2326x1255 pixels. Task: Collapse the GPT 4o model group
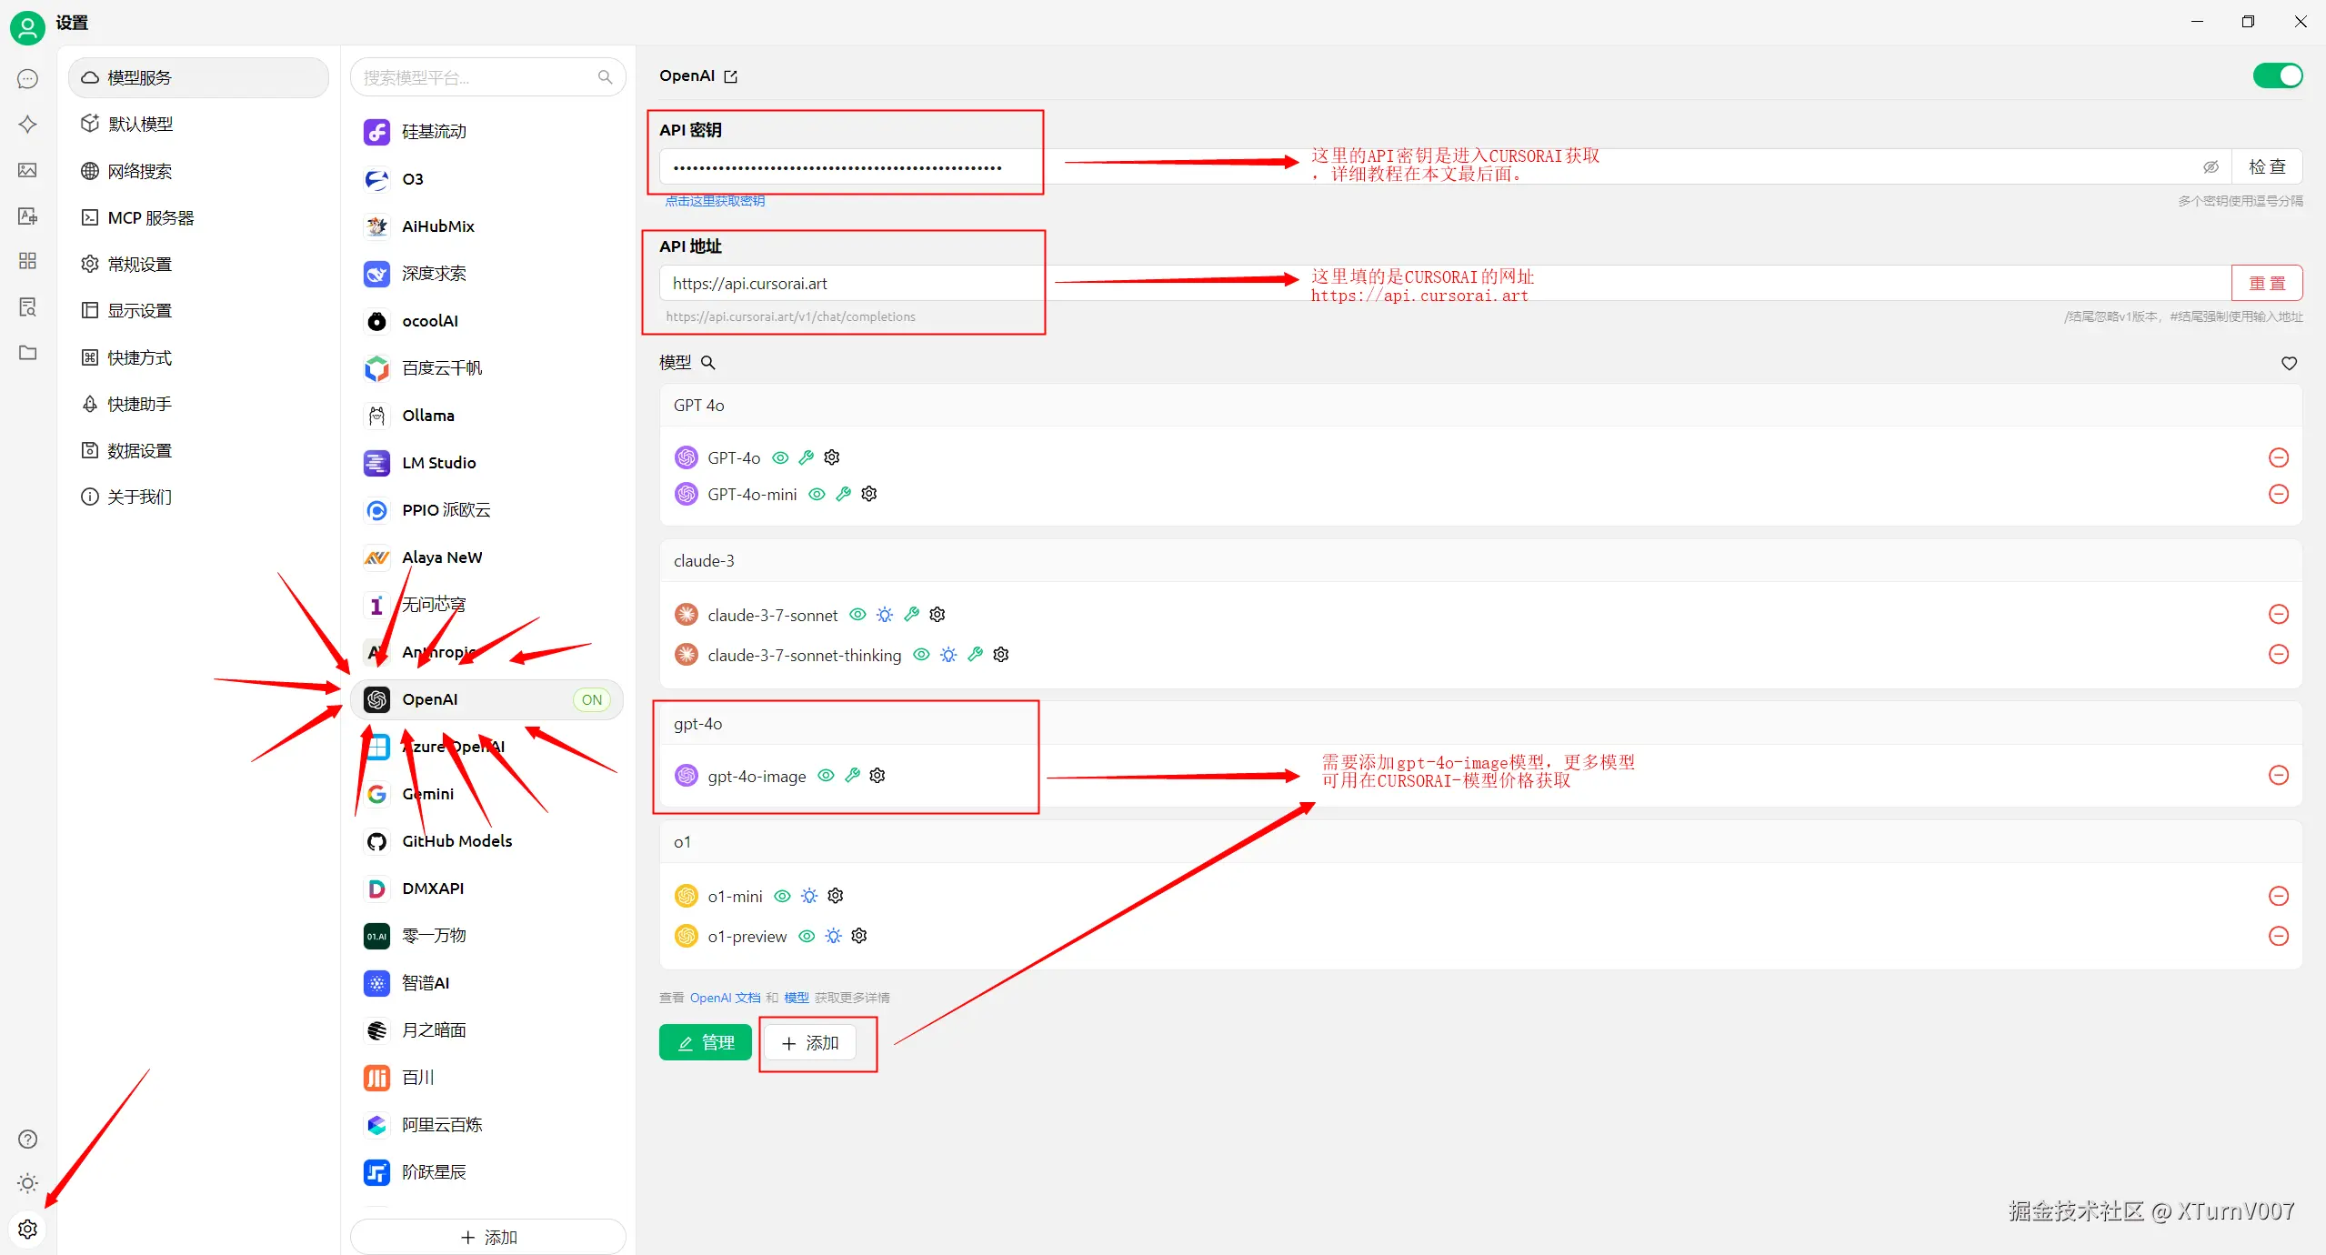coord(699,406)
